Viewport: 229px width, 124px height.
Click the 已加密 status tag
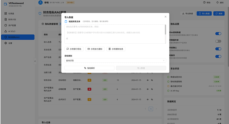217,77
